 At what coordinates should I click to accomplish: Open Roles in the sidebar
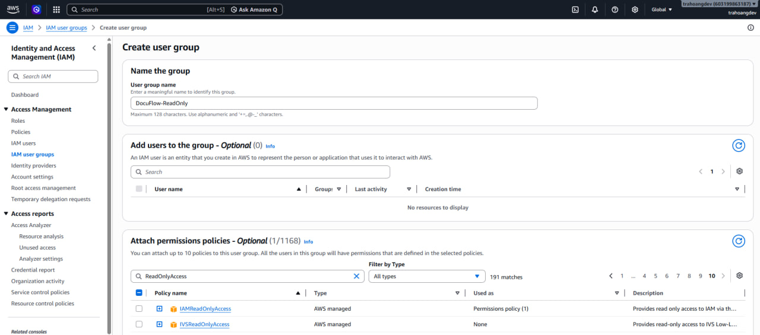coord(18,121)
